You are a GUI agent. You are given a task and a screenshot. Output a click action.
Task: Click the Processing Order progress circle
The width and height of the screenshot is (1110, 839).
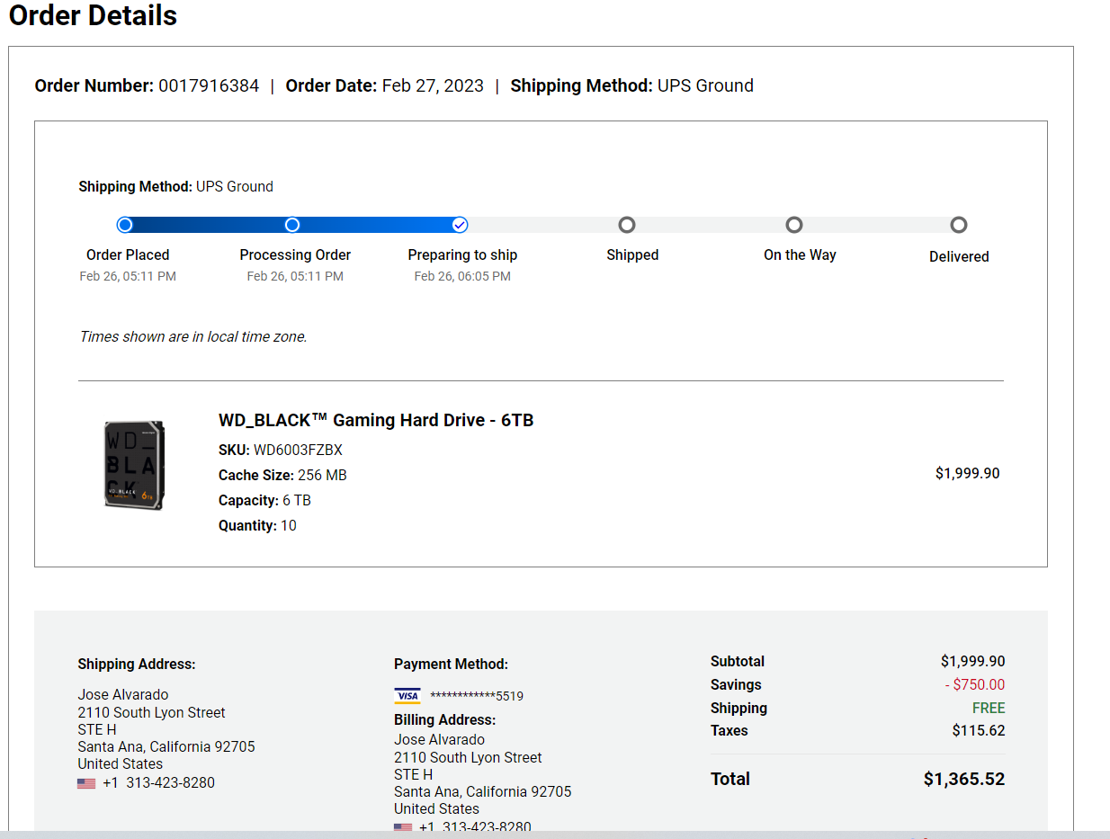tap(292, 225)
